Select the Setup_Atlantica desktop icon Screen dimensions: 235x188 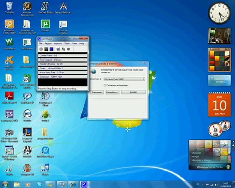click(63, 8)
